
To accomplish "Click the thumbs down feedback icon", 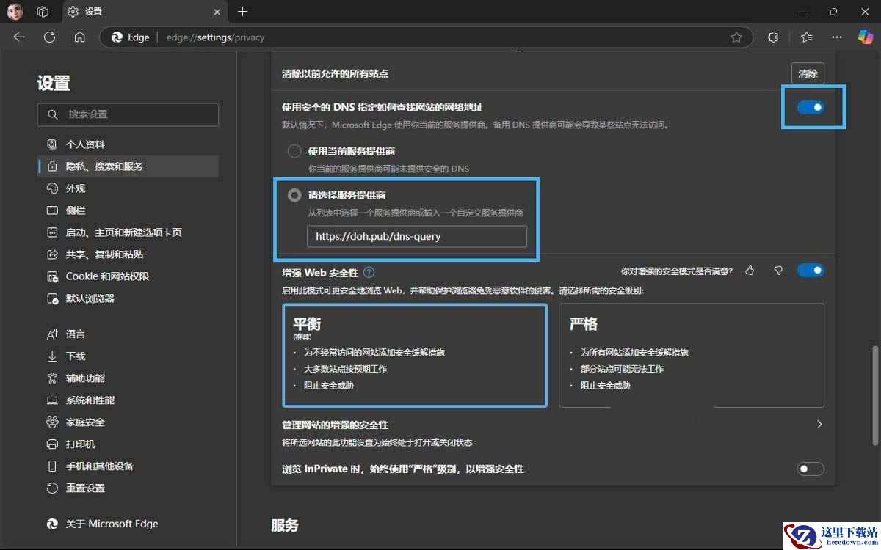I will point(778,271).
